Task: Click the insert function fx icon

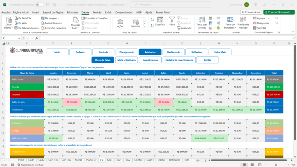Action: click(37, 38)
